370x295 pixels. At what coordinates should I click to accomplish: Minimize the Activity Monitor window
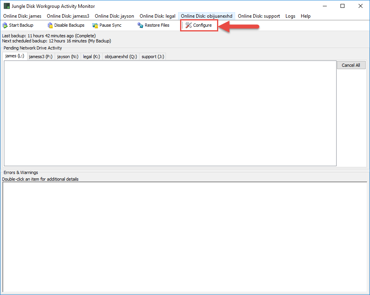[x=325, y=6]
